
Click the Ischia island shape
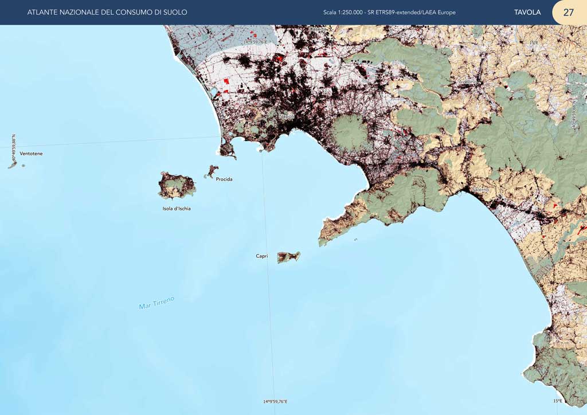177,186
